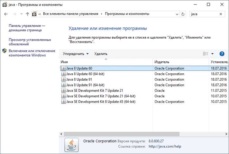
Task: Click date 11.07.2015 cell
Action: pyautogui.click(x=219, y=90)
